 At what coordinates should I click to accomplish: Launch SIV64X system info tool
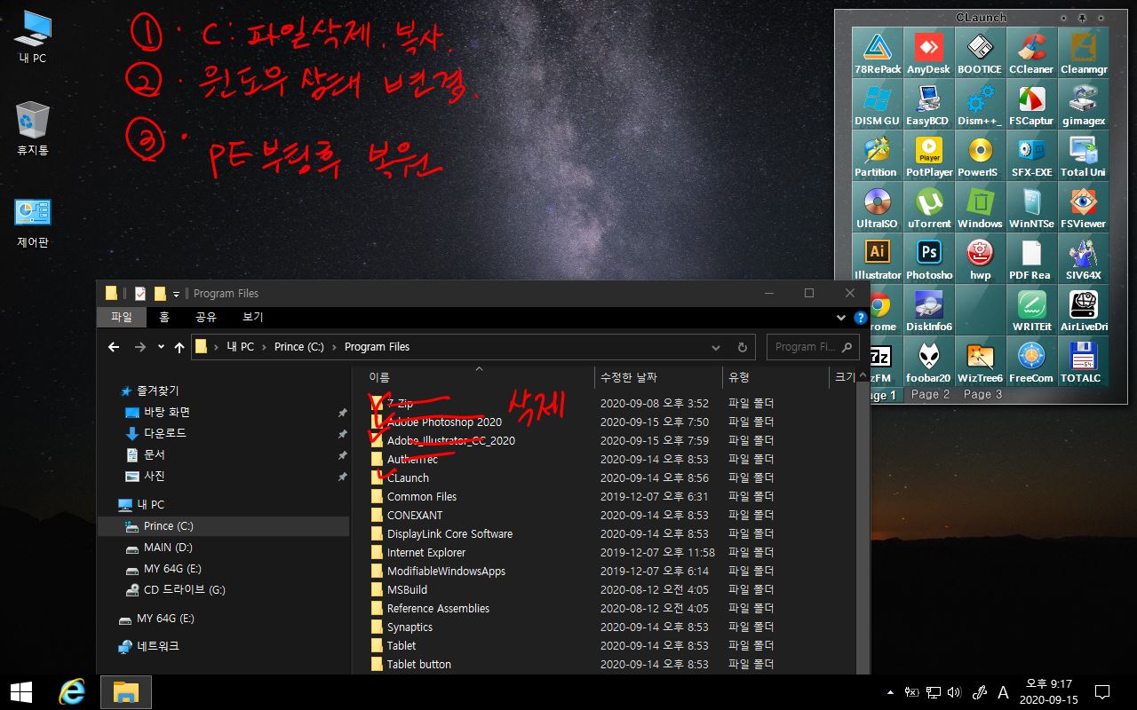click(x=1084, y=258)
